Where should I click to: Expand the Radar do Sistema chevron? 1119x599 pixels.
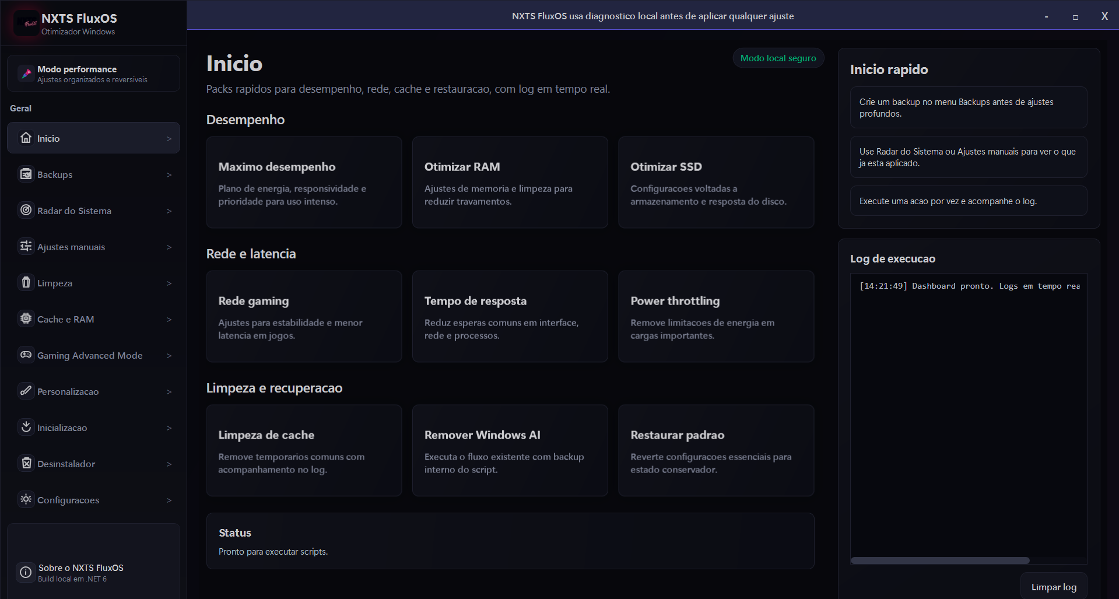pyautogui.click(x=169, y=211)
